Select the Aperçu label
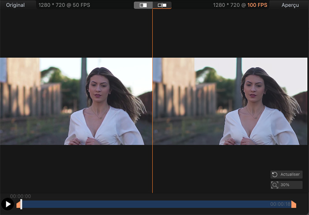Viewport: 309px width, 215px height. [x=290, y=5]
